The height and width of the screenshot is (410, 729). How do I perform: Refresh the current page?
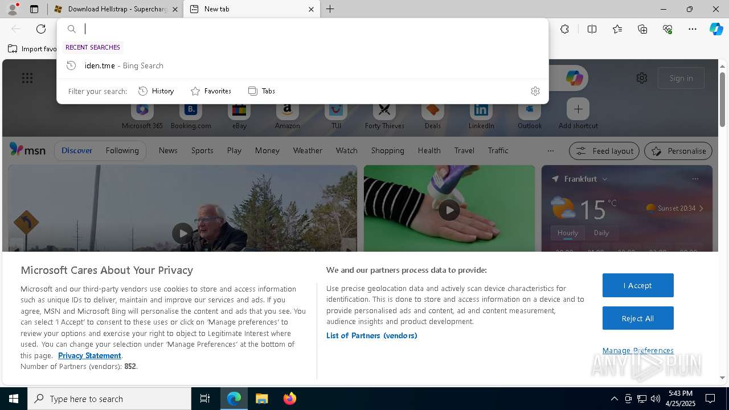[41, 29]
